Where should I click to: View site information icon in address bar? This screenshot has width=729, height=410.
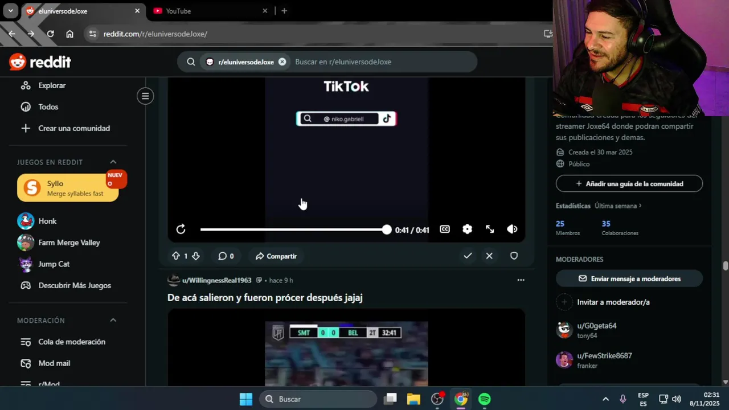[x=93, y=34]
